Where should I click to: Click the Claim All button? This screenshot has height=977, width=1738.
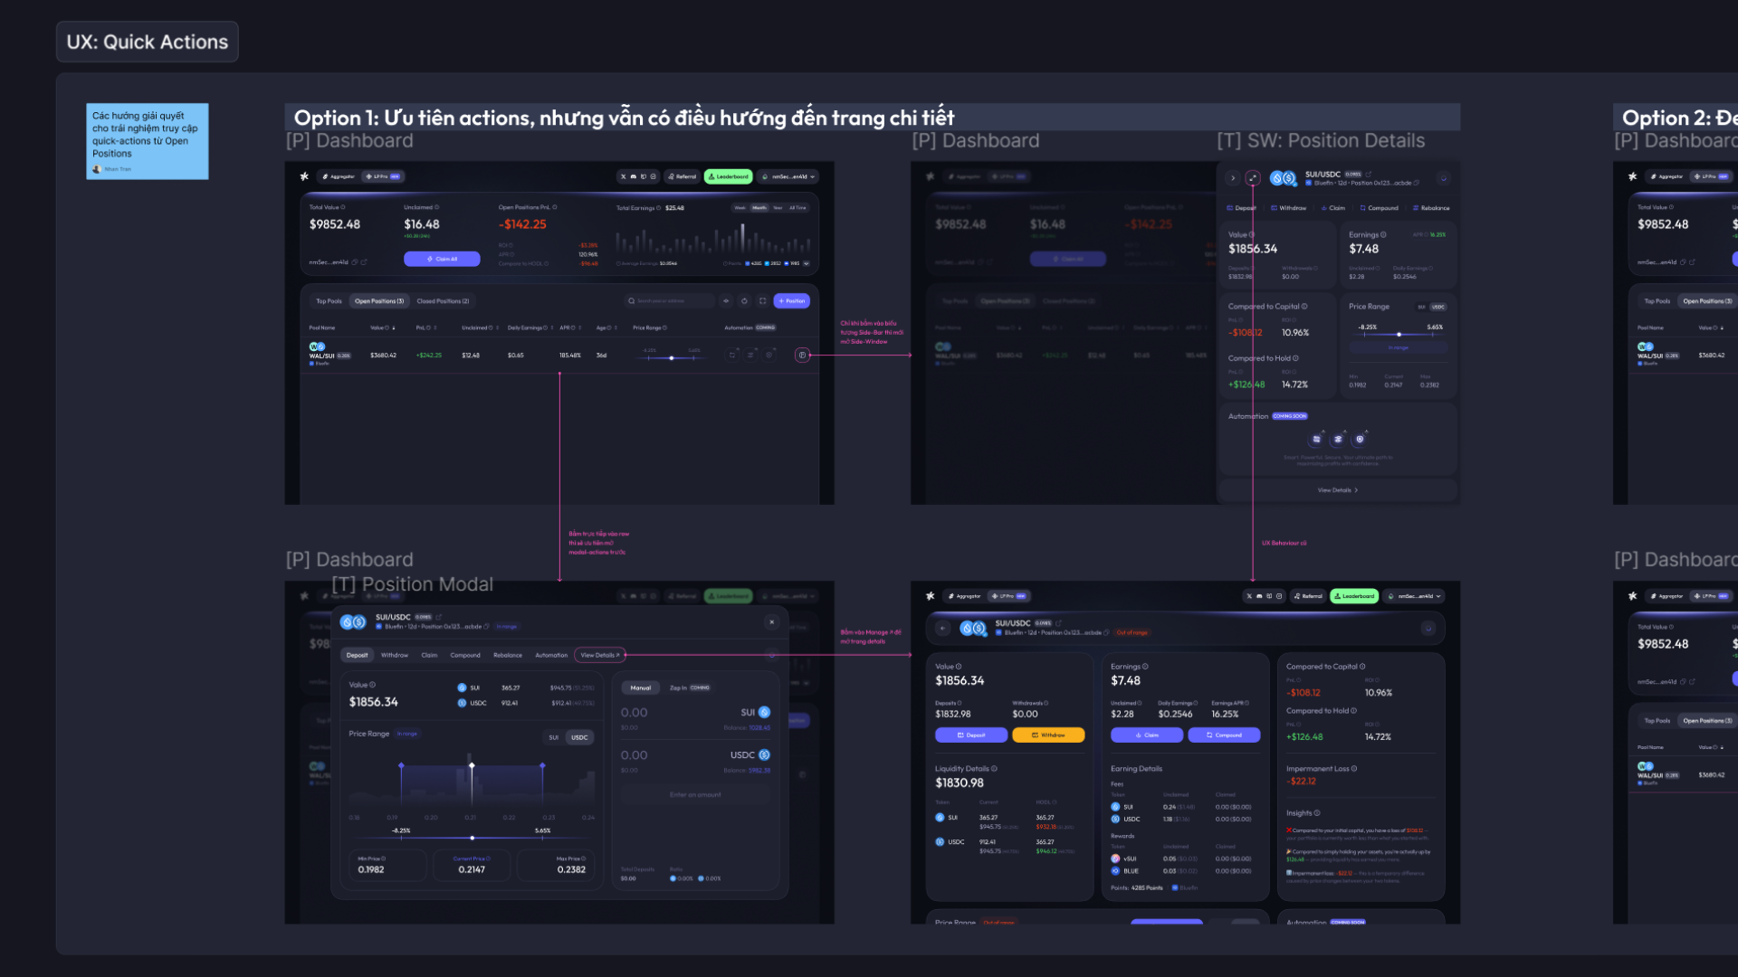pyautogui.click(x=443, y=259)
